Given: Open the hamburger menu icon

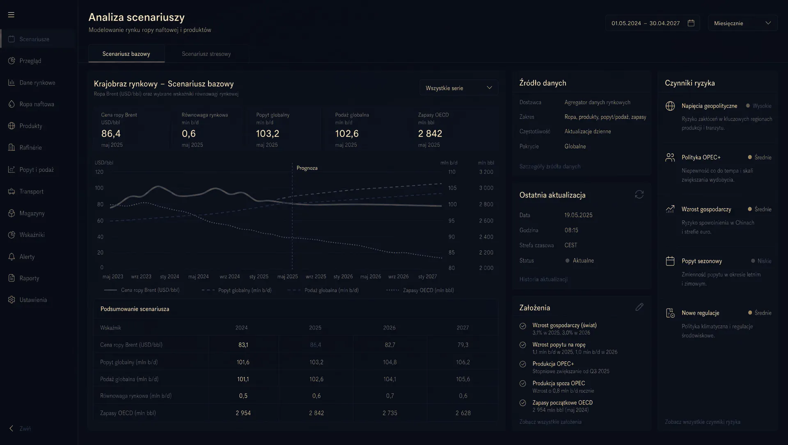Looking at the screenshot, I should click(x=11, y=15).
